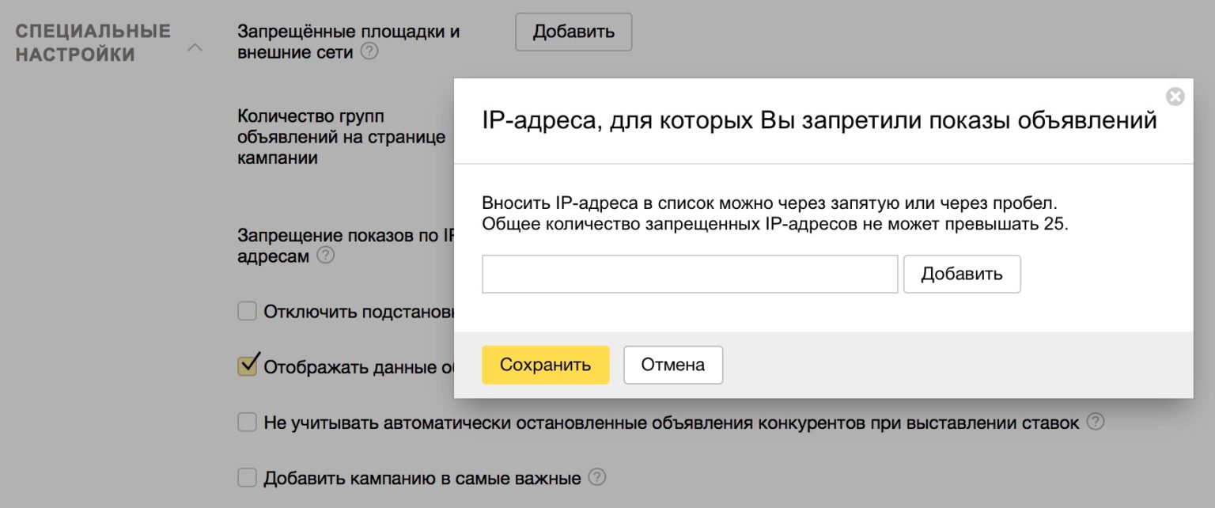Image resolution: width=1215 pixels, height=508 pixels.
Task: Enable the Отключить подстановку checkbox
Action: [248, 311]
